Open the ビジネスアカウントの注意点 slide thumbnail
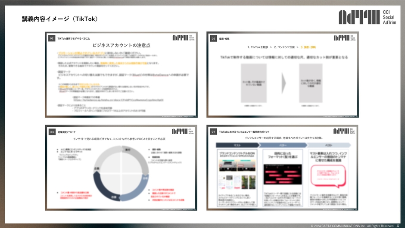The image size is (405, 228). 121,75
